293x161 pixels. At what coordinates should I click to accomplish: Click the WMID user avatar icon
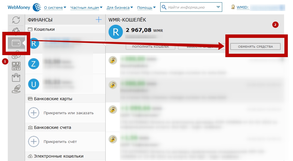click(x=233, y=7)
